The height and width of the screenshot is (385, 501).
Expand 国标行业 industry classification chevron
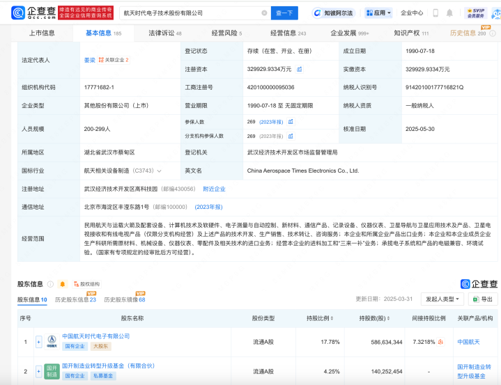(159, 171)
